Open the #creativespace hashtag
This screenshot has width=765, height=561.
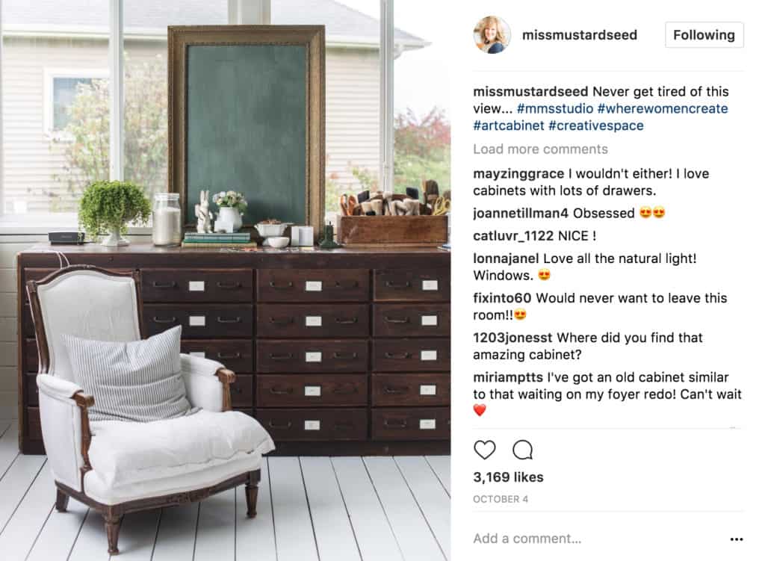(x=595, y=125)
